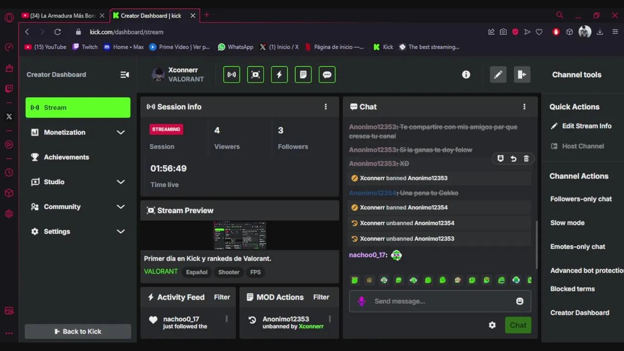The height and width of the screenshot is (351, 624).
Task: Go Back to Kick
Action: point(78,331)
